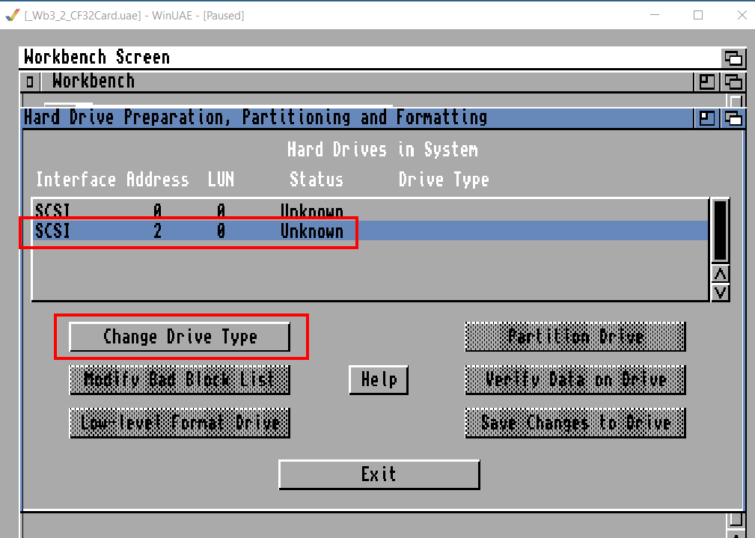This screenshot has width=755, height=538.
Task: Select the SCSI address 2 drive entry
Action: [299, 231]
